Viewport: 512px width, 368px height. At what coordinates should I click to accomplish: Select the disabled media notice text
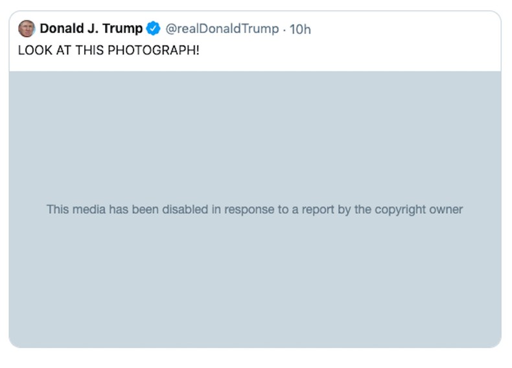pos(255,209)
